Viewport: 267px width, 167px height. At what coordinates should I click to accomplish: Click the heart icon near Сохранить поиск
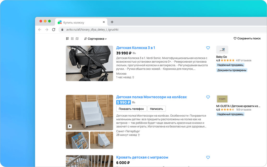click(x=234, y=38)
